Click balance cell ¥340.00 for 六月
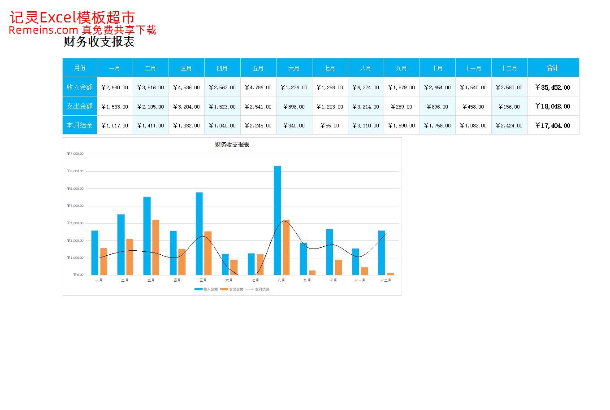Image resolution: width=610 pixels, height=410 pixels. coord(294,125)
